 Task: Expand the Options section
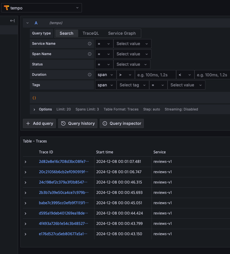(x=34, y=109)
